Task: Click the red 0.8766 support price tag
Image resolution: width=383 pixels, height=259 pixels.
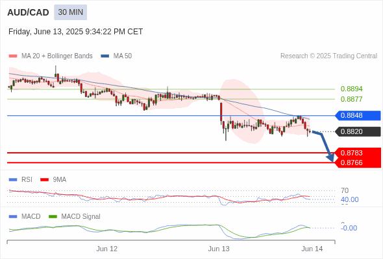Action: pos(358,163)
